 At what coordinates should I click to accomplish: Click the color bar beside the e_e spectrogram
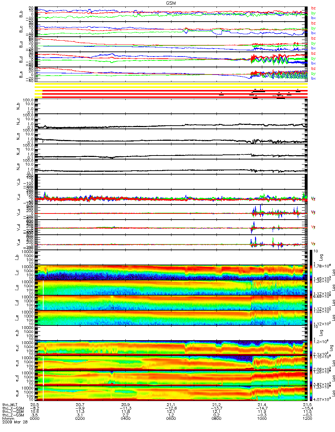click(x=312, y=393)
